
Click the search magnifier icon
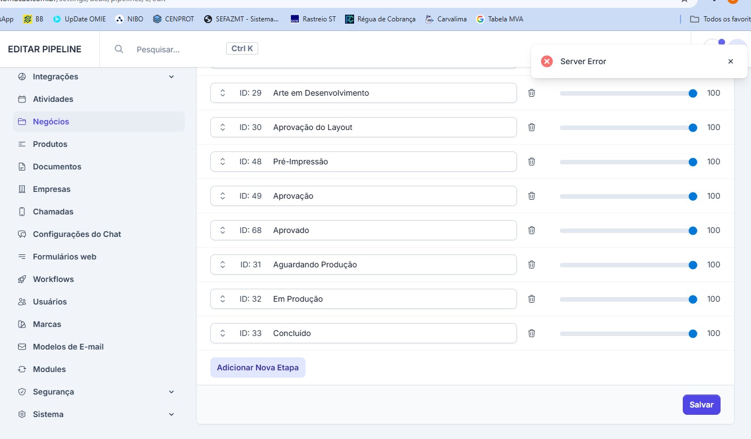point(119,49)
